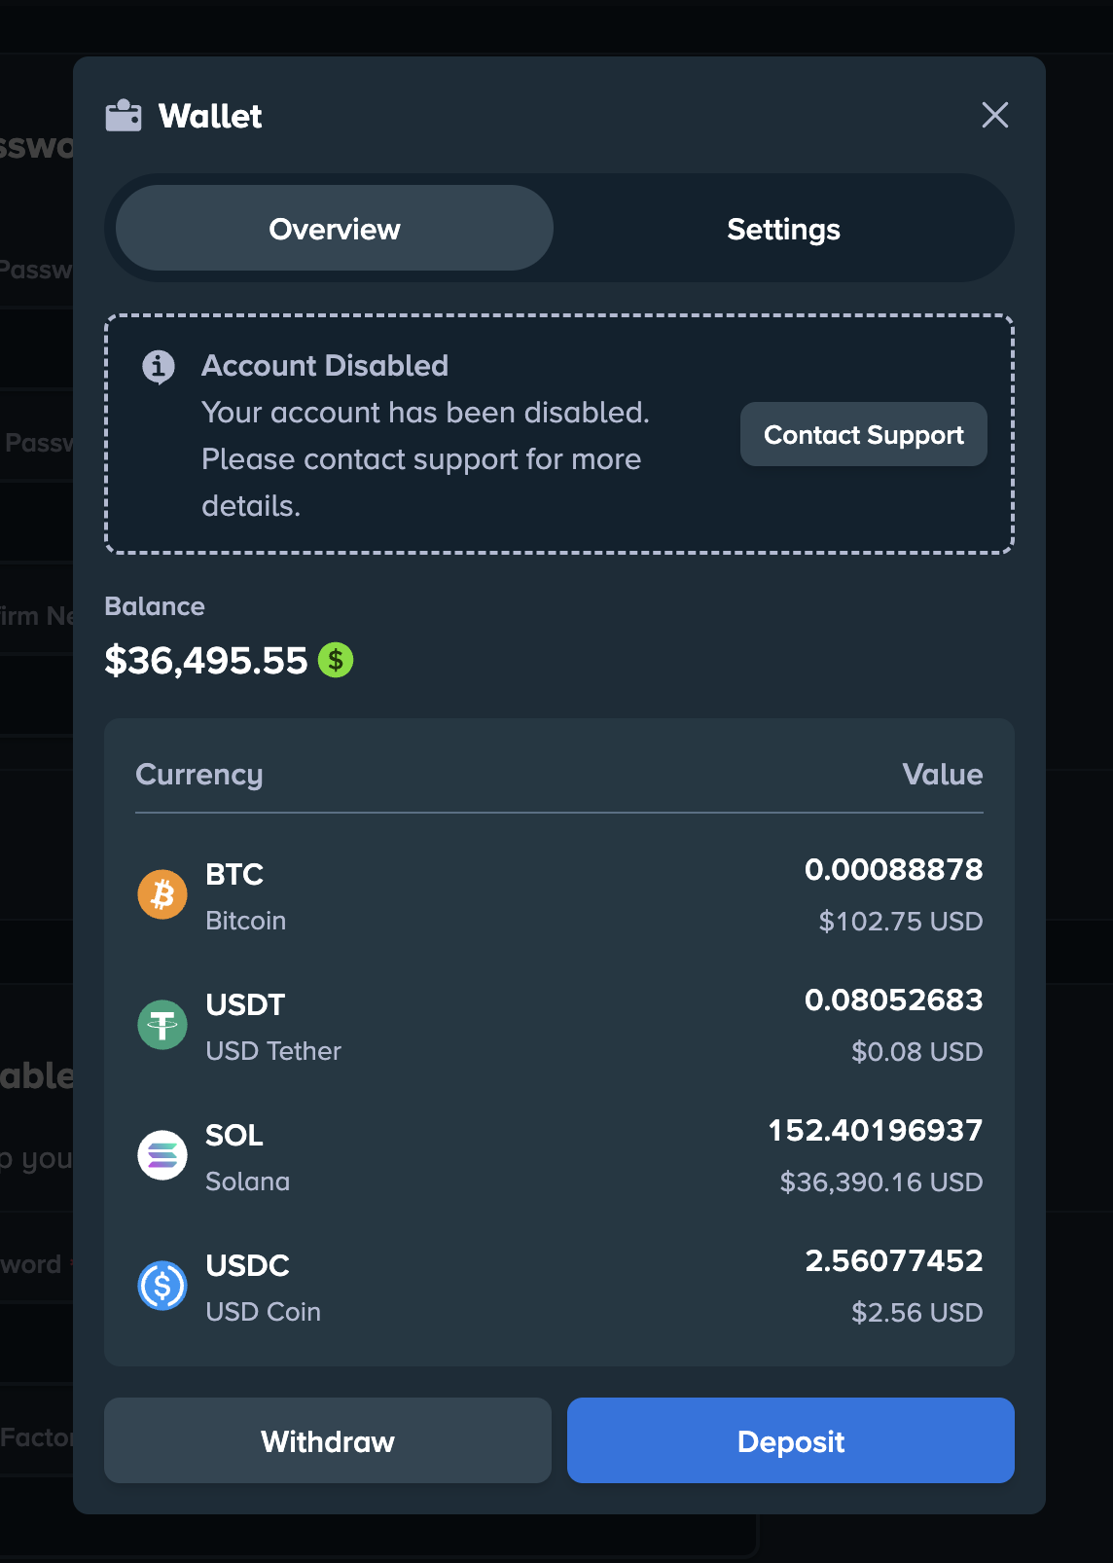Click the green dollar icon beside balance
This screenshot has width=1113, height=1563.
[x=336, y=661]
